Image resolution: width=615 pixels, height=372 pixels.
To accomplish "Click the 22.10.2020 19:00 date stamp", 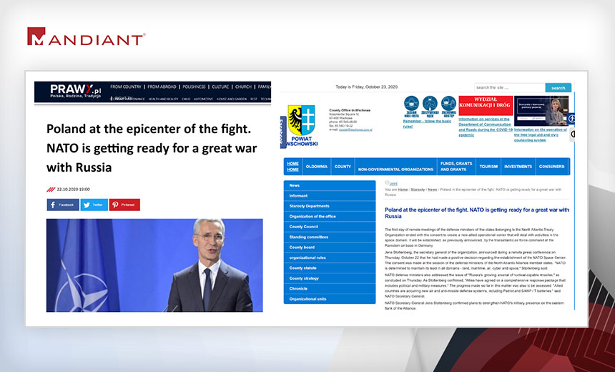I will [x=73, y=189].
